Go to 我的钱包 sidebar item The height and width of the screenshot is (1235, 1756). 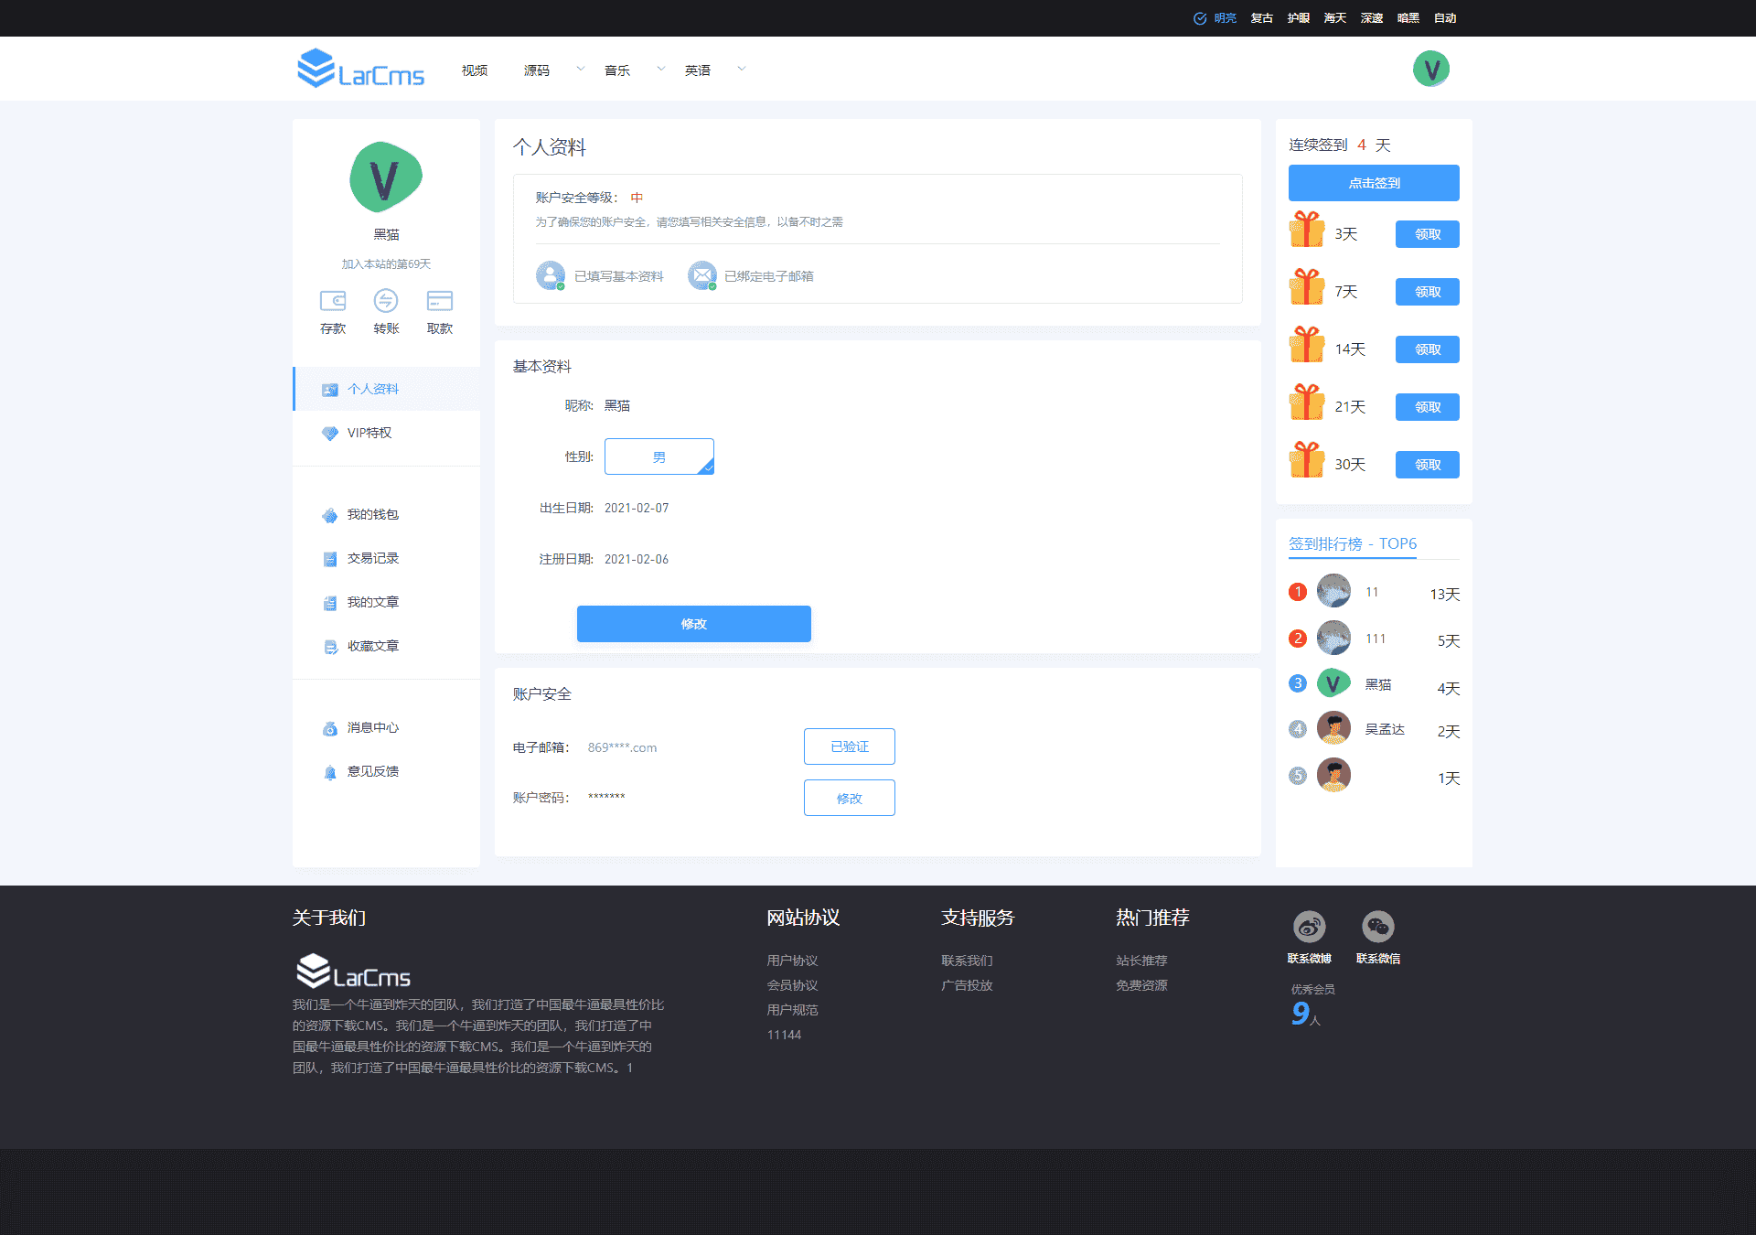(x=372, y=514)
